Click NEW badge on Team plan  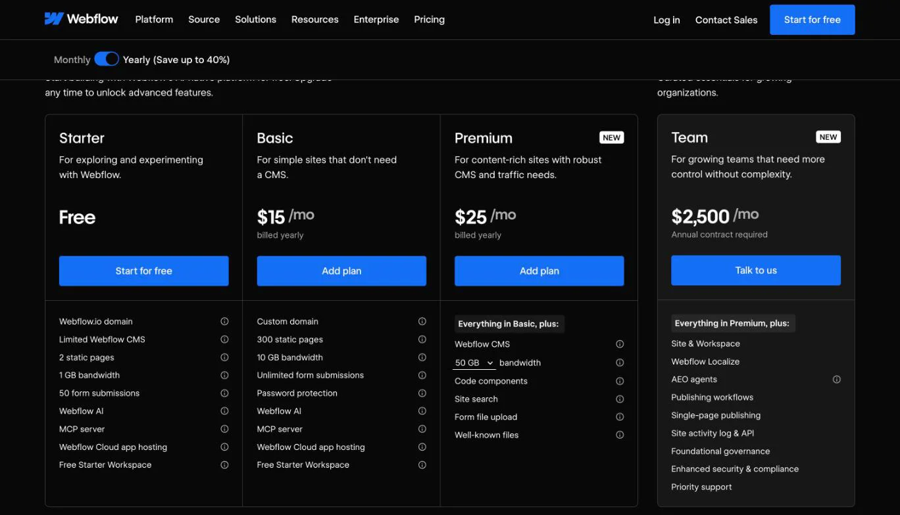(x=828, y=137)
